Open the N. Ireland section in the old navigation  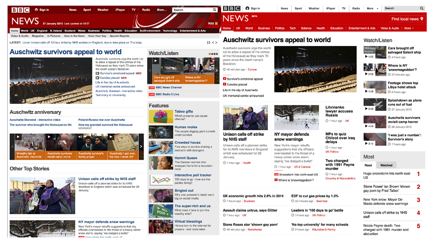56,31
